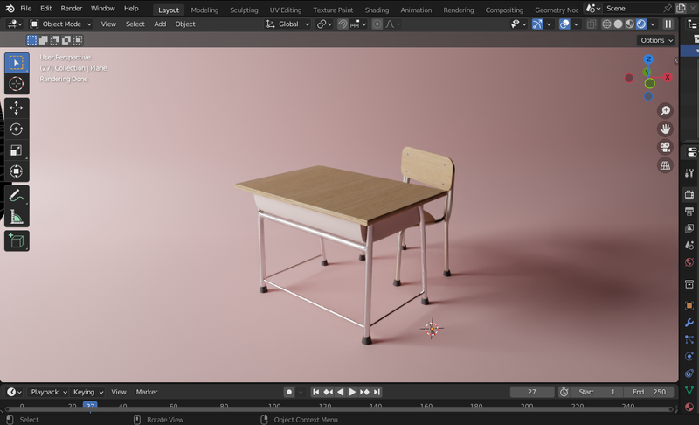Set selection mode to Extend

43,40
